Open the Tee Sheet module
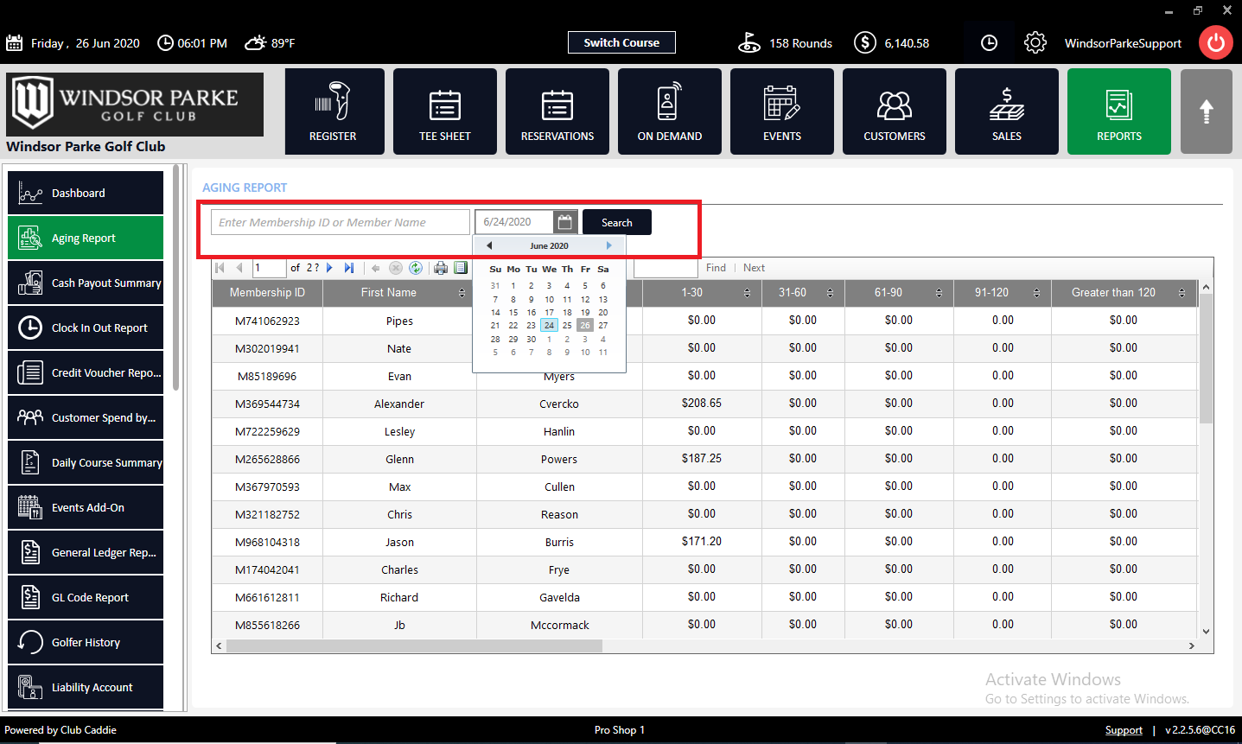 [x=445, y=111]
